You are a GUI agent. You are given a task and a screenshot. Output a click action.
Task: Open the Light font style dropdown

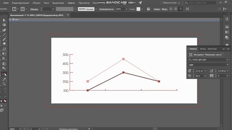tap(228, 65)
